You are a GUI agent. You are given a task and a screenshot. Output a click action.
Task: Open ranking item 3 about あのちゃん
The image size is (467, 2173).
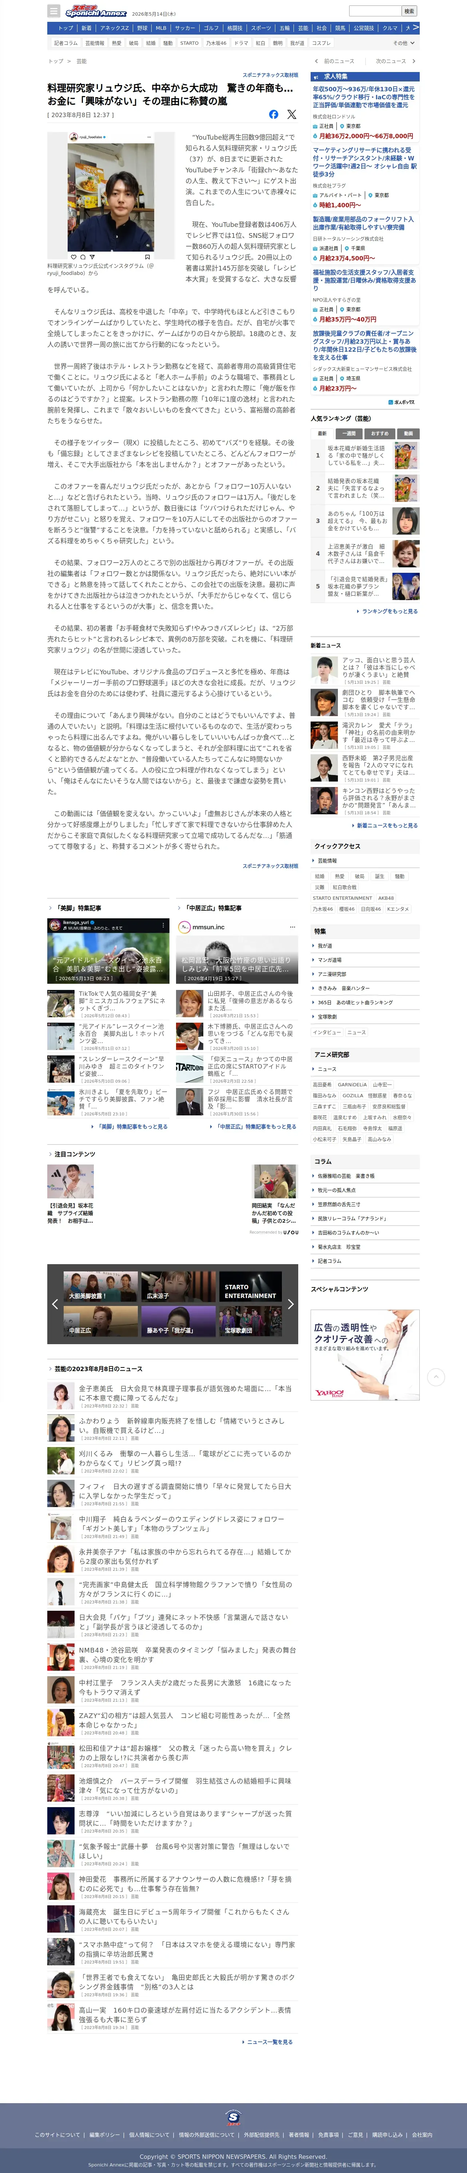click(365, 520)
